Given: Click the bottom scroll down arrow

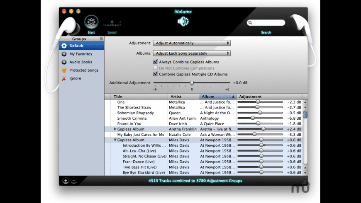Looking at the screenshot, I should click(x=305, y=173).
